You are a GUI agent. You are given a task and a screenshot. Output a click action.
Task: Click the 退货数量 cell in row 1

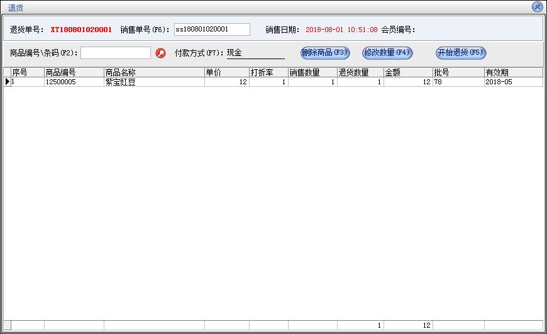[360, 82]
